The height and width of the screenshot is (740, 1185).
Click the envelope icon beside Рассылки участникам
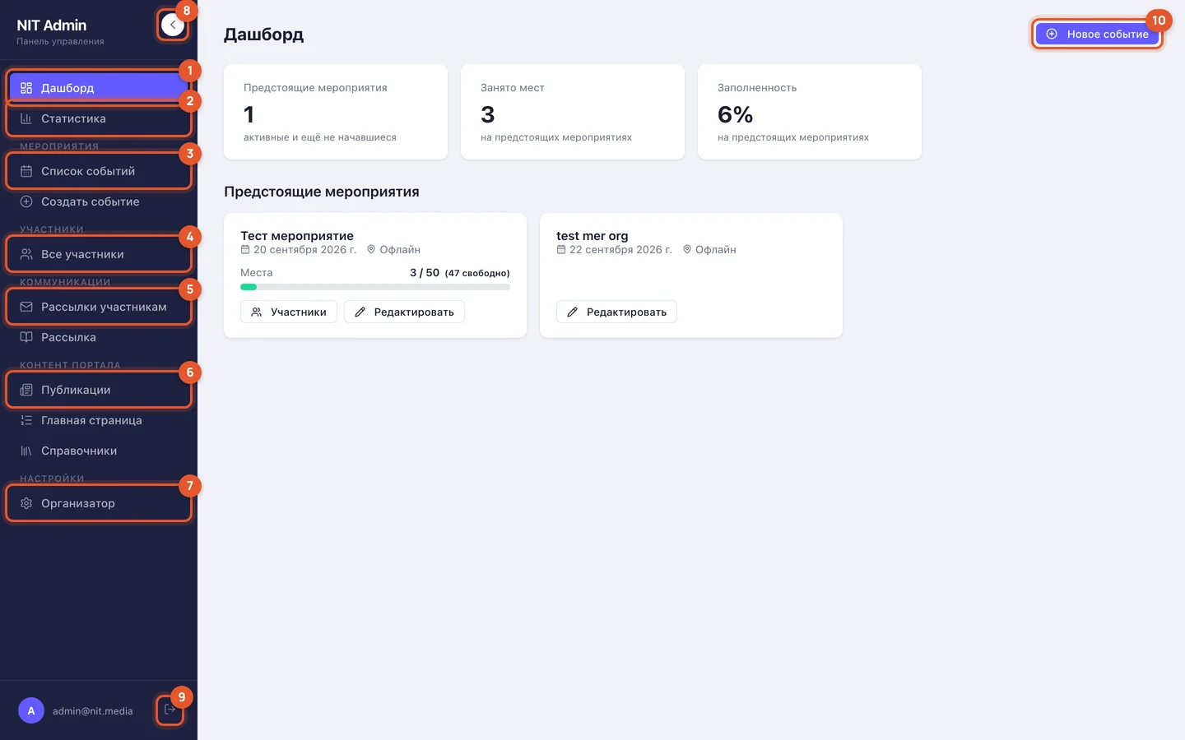click(x=26, y=307)
